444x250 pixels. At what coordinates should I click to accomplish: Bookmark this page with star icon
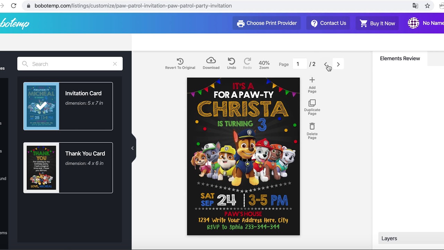coord(427,6)
